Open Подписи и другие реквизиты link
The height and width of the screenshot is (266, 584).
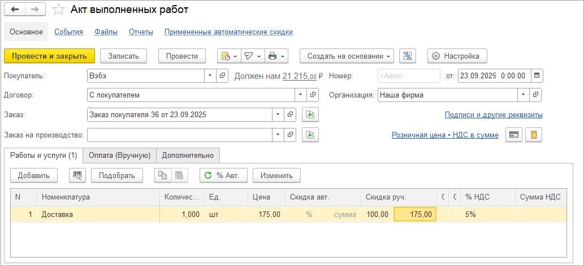(x=494, y=115)
